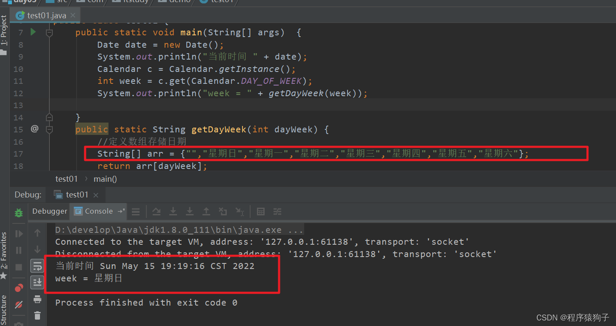Screen dimensions: 616x326
Task: Click 'Process finished with exit code 0' text
Action: tap(146, 303)
